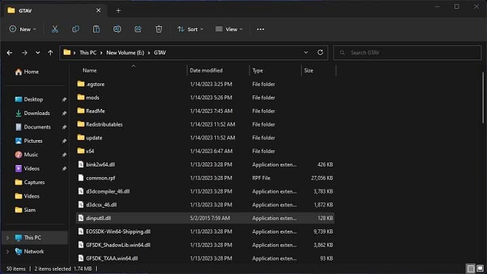Select file dinput8.dll
The width and height of the screenshot is (487, 274).
click(206, 218)
